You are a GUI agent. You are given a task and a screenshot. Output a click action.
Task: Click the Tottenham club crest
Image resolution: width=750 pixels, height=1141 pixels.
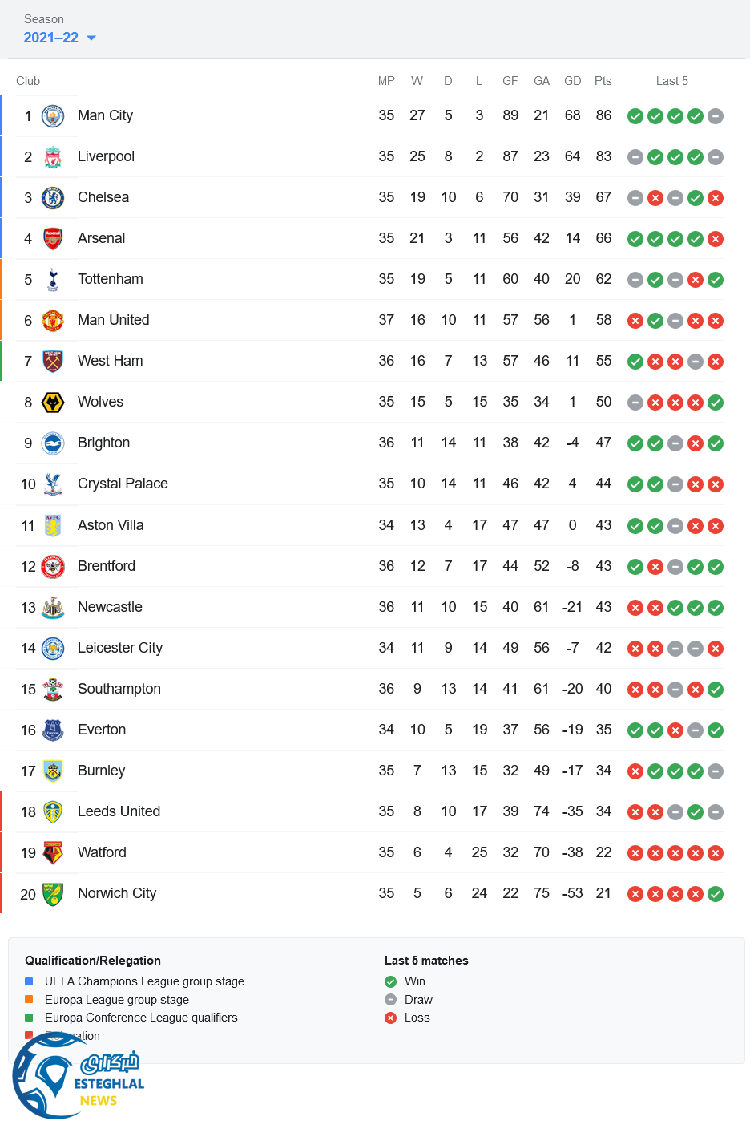[53, 280]
